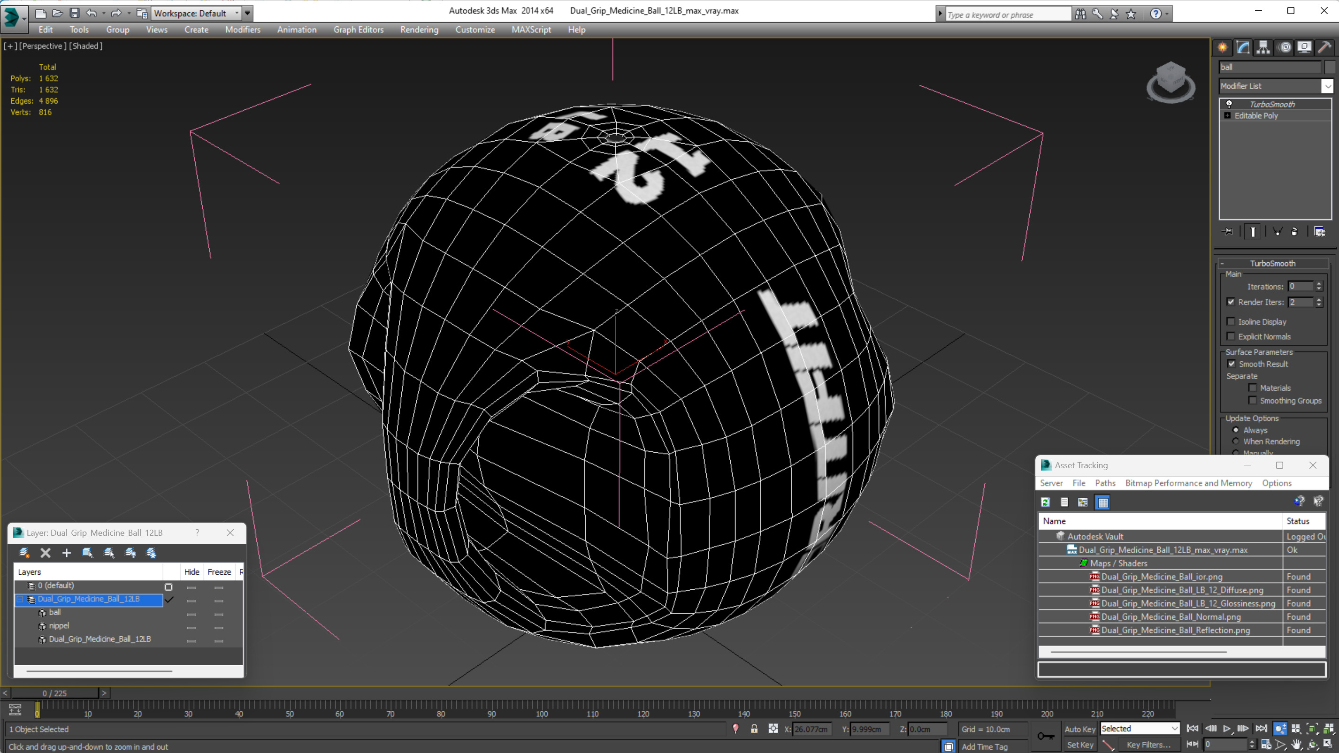Image resolution: width=1339 pixels, height=753 pixels.
Task: Click the Auto Key button
Action: point(1080,729)
